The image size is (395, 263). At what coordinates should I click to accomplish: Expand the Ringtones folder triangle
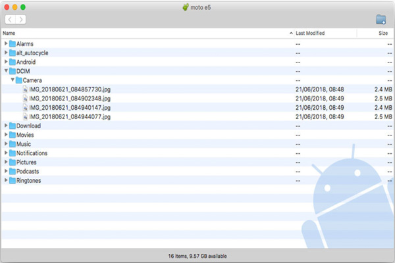pyautogui.click(x=6, y=180)
